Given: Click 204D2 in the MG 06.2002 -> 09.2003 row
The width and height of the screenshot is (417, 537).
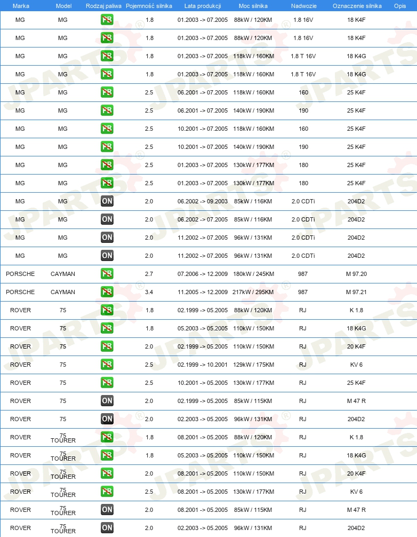Looking at the screenshot, I should (x=356, y=201).
